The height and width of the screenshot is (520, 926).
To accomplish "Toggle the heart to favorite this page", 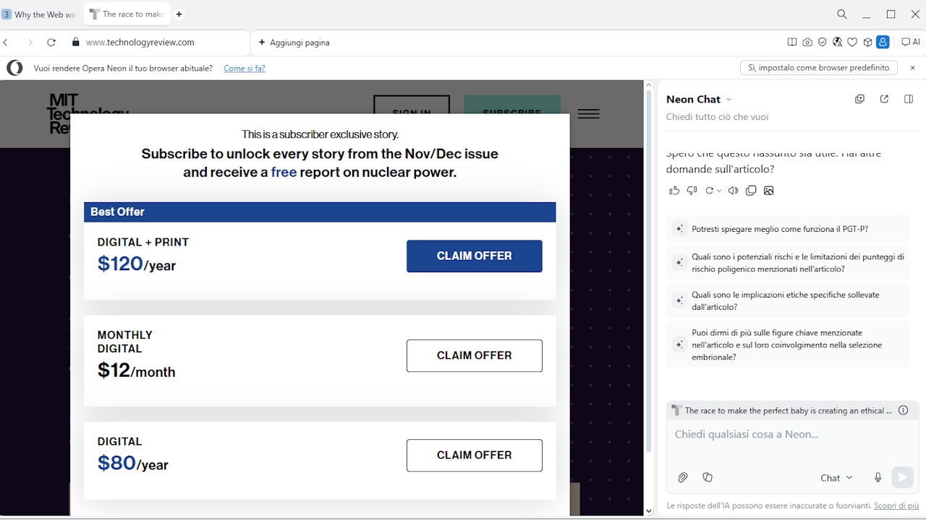I will click(x=852, y=42).
